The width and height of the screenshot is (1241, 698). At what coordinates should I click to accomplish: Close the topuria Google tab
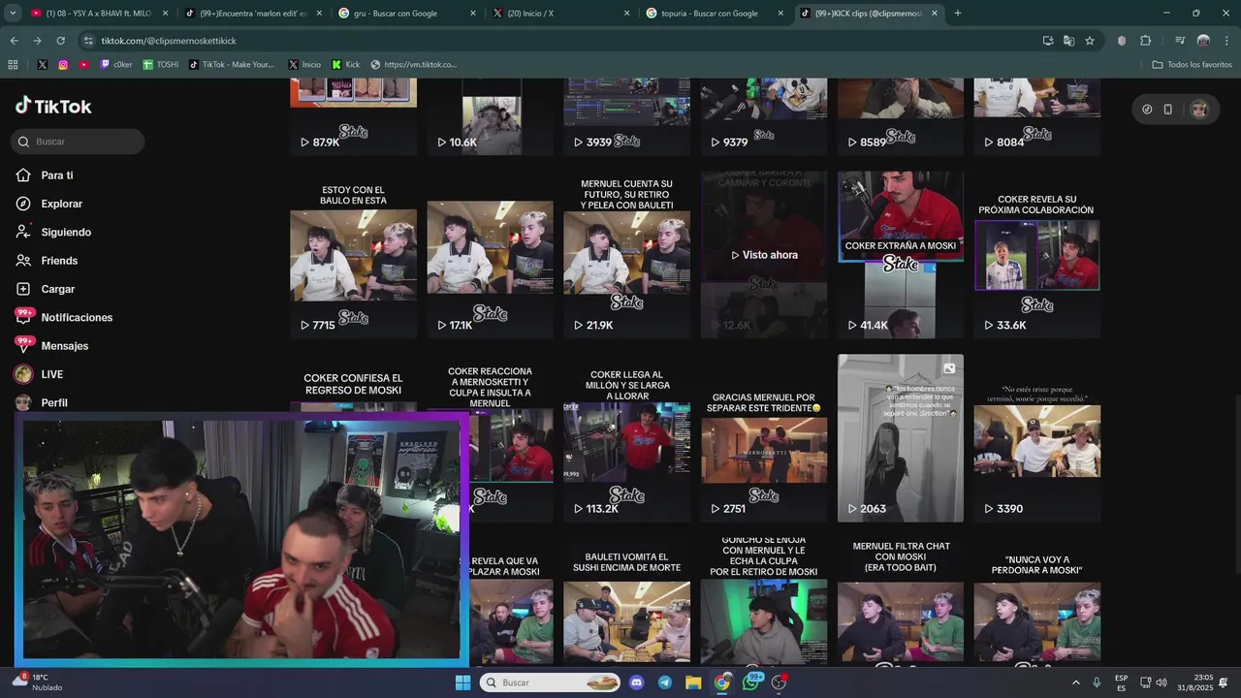click(780, 14)
